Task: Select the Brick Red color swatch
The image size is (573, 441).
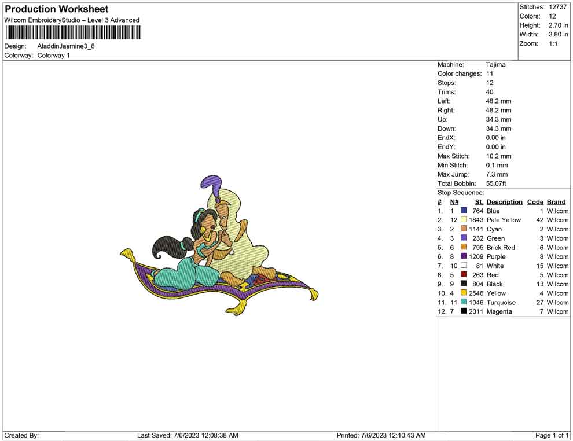Action: (464, 247)
